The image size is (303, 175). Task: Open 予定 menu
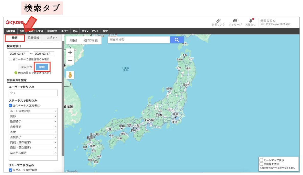(x=22, y=31)
